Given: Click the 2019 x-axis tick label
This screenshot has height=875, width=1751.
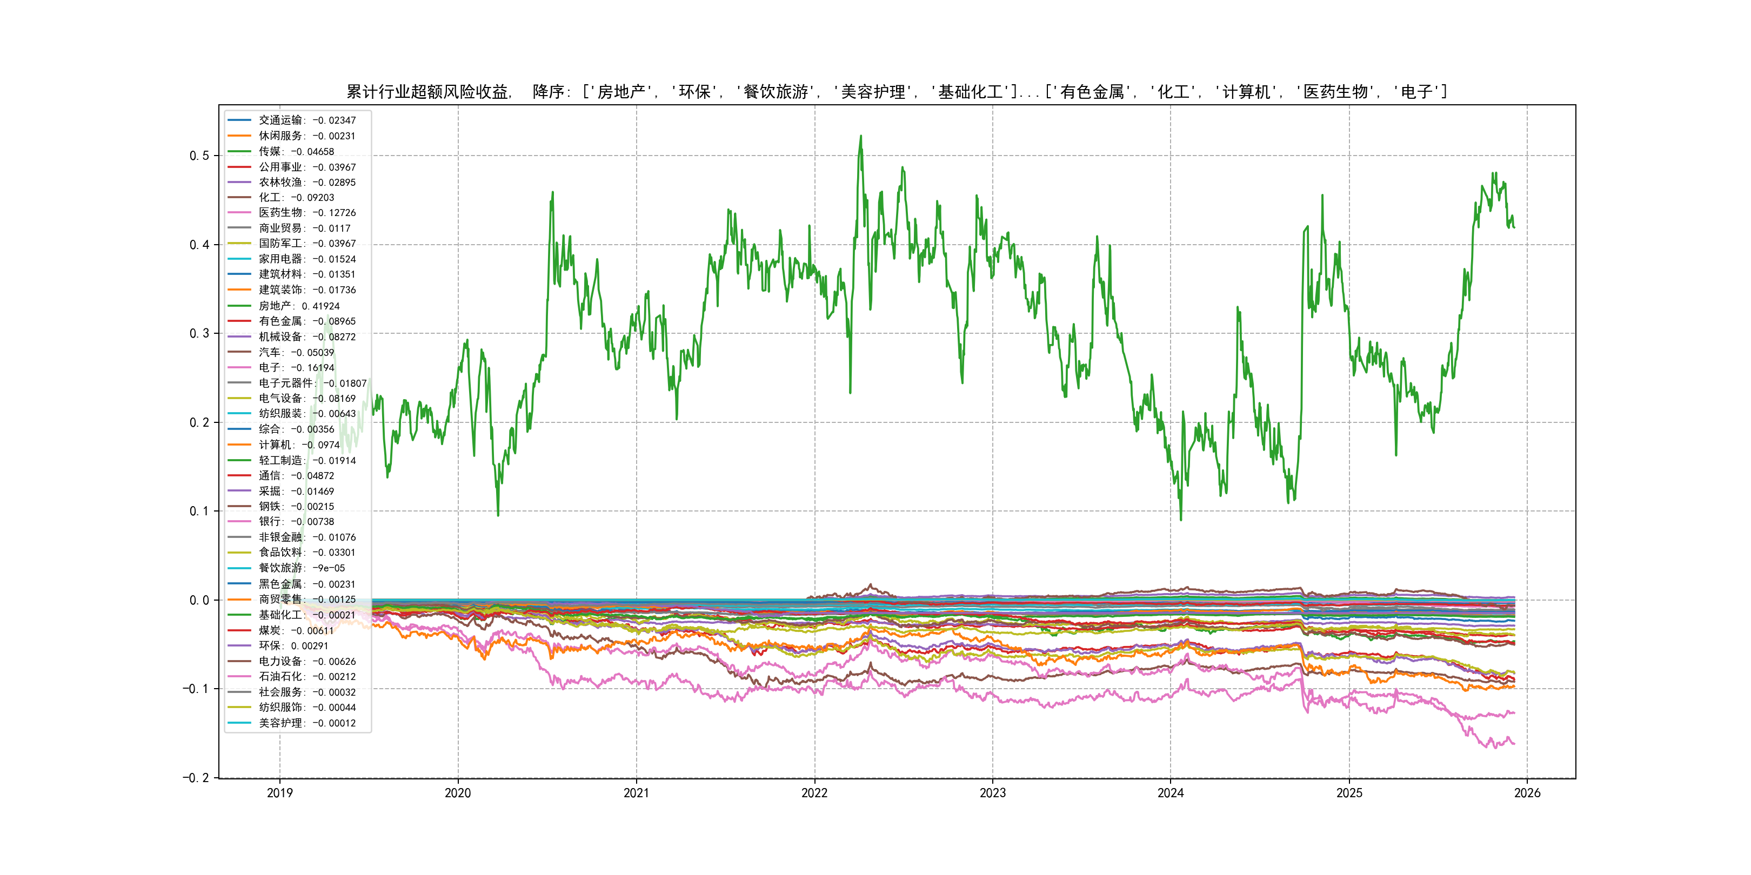Looking at the screenshot, I should [x=279, y=793].
